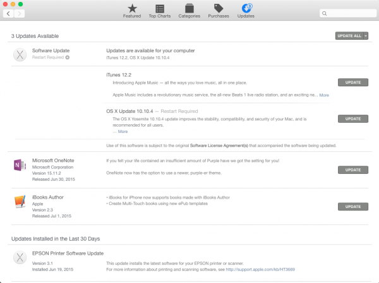Click the search field
The image size is (379, 283).
click(348, 13)
